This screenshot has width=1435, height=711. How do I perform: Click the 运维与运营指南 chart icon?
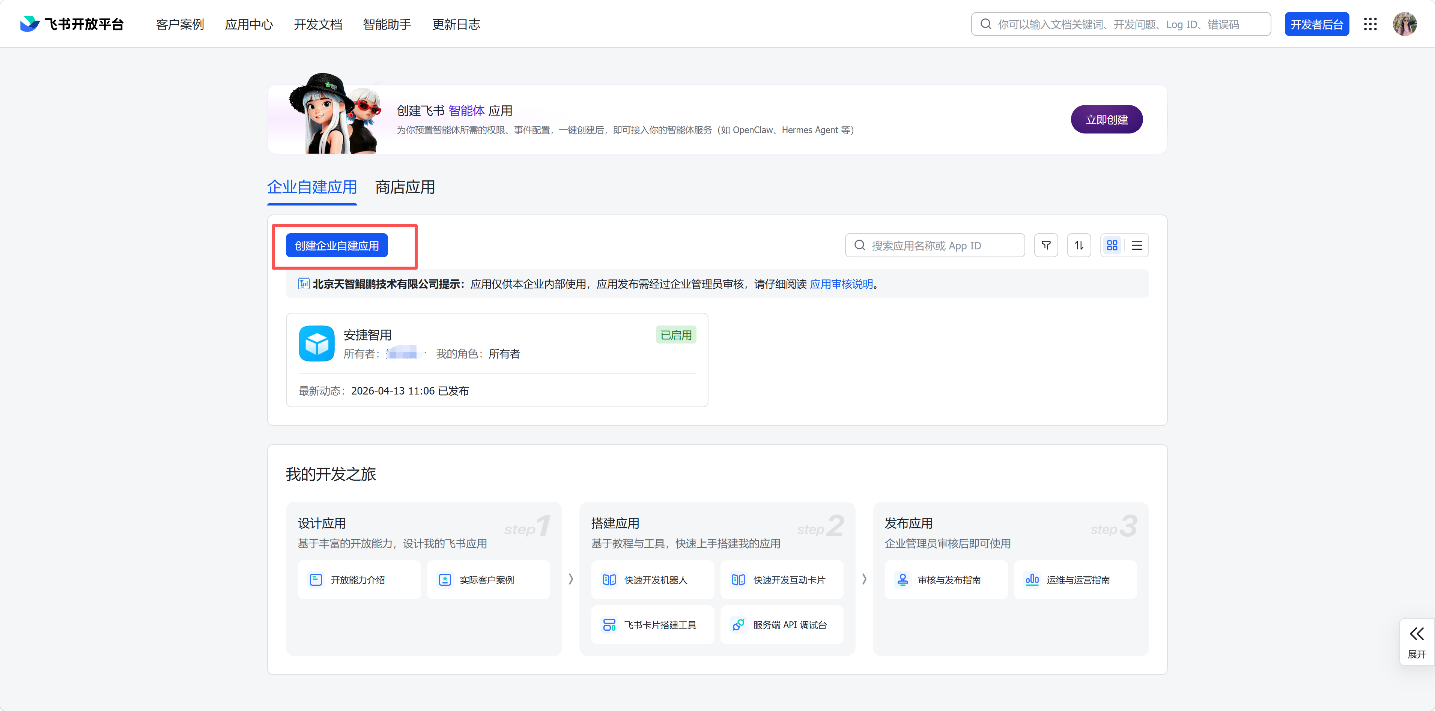(x=1032, y=580)
